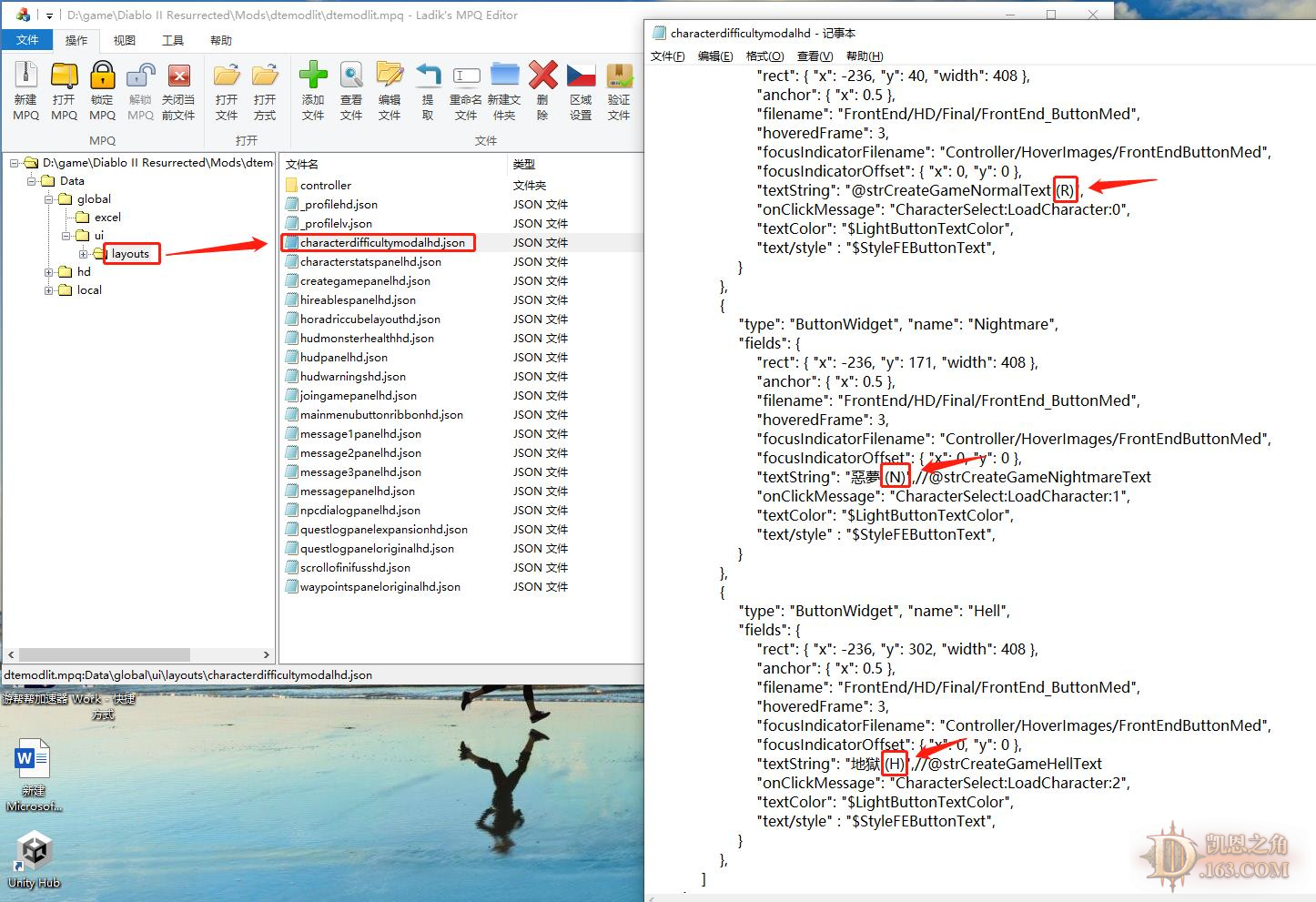Click the 锁定 MPQ padlock icon

coord(102,76)
